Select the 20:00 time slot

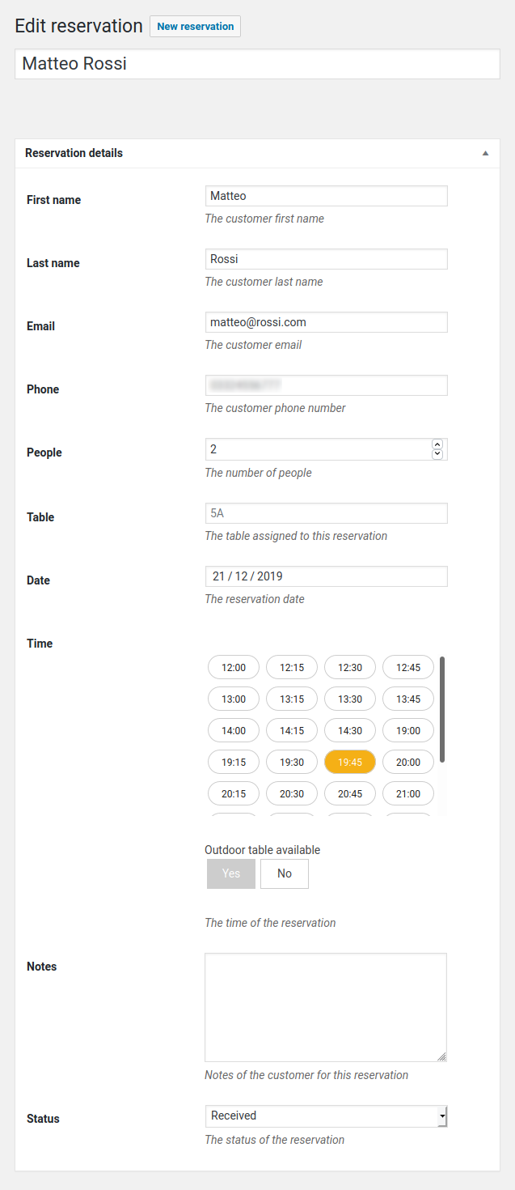pyautogui.click(x=408, y=763)
